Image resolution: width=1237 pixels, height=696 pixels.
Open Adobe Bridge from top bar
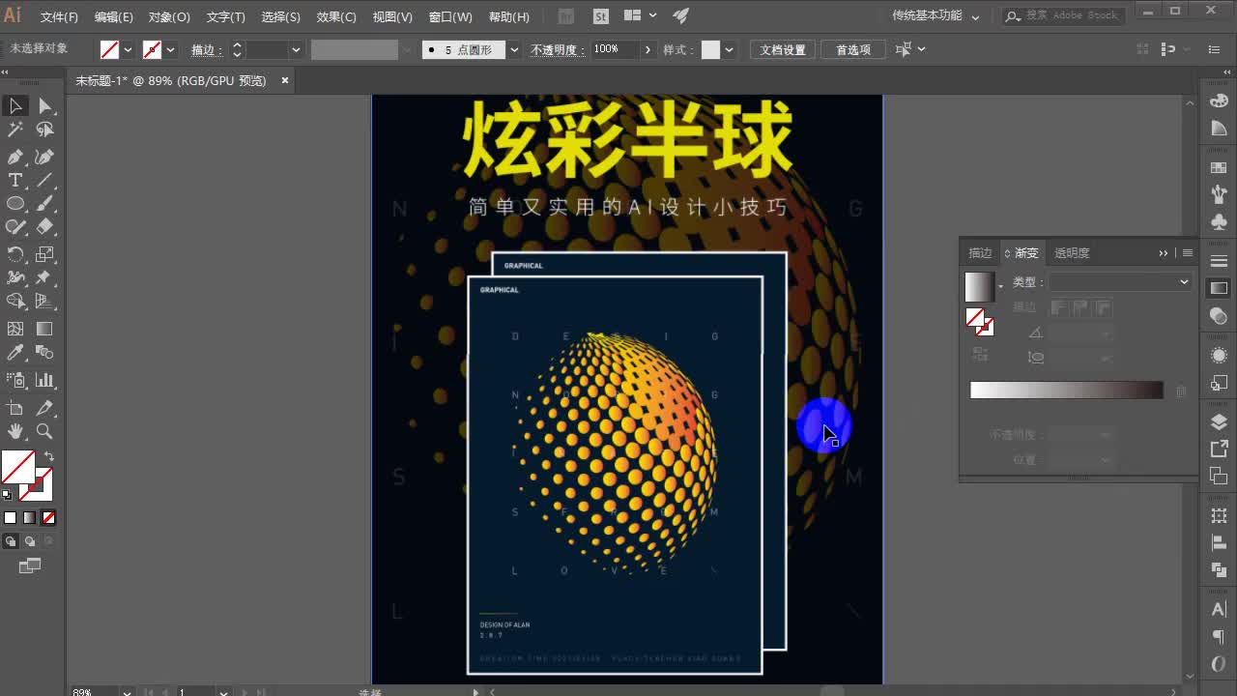click(565, 16)
